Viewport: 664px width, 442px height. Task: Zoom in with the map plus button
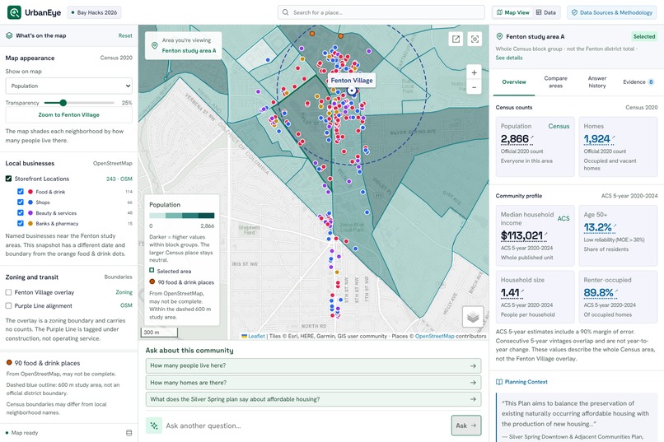(474, 72)
